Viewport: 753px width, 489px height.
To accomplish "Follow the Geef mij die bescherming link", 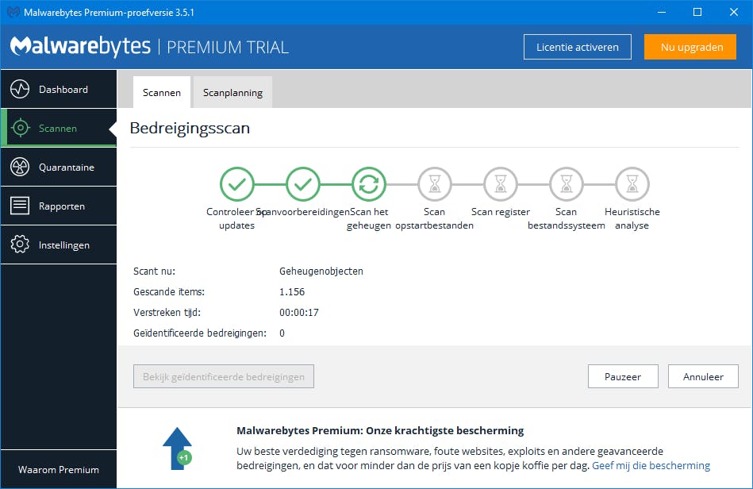I will (x=651, y=465).
